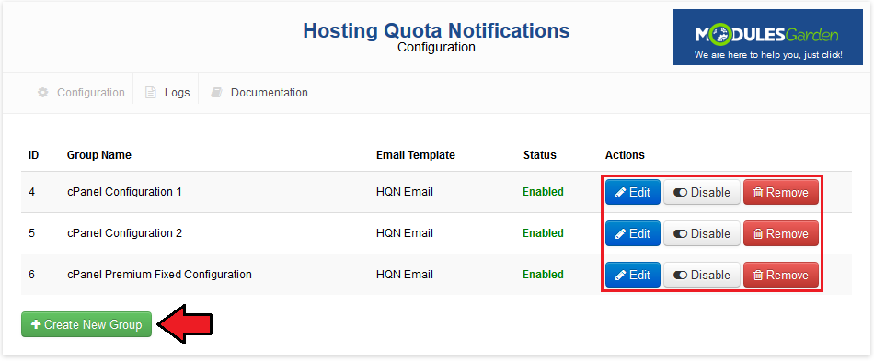Click HQN Email in row ID 4
The image size is (874, 361).
tap(405, 192)
